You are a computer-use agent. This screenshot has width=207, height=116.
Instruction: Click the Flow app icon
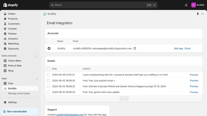click(5, 83)
